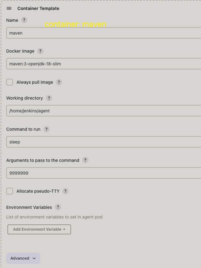This screenshot has height=268, width=201.
Task: Click the Name input field containing maven
Action: pos(102,33)
